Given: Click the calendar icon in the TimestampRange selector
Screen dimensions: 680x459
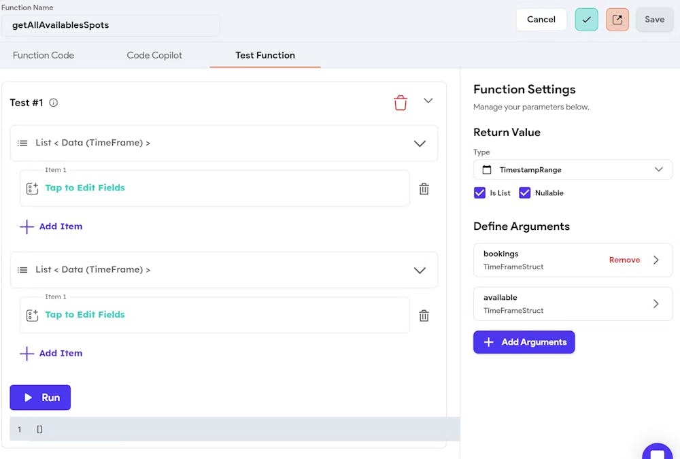Looking at the screenshot, I should point(487,169).
